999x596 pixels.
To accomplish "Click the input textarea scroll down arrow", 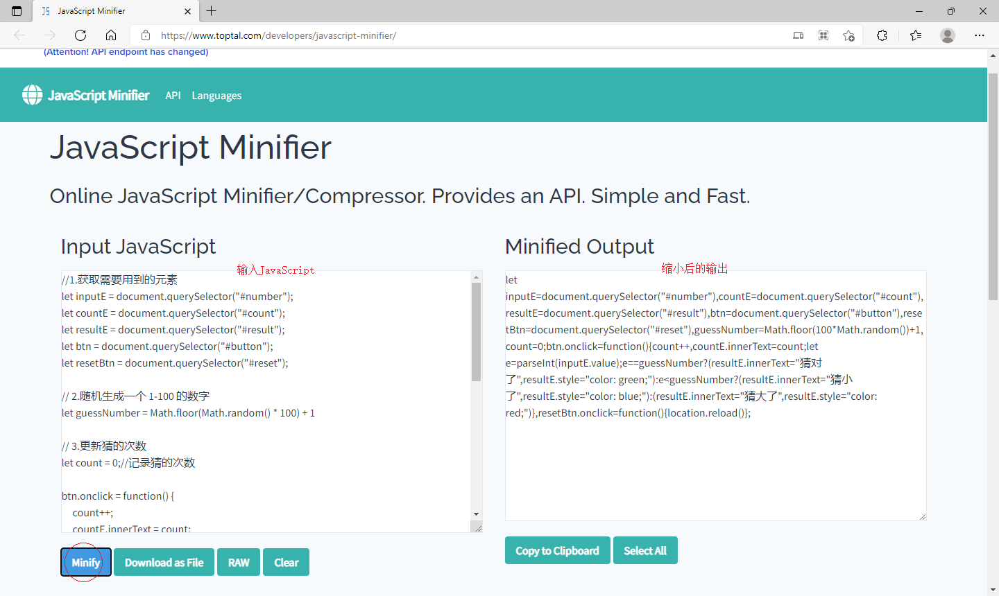I will [476, 514].
